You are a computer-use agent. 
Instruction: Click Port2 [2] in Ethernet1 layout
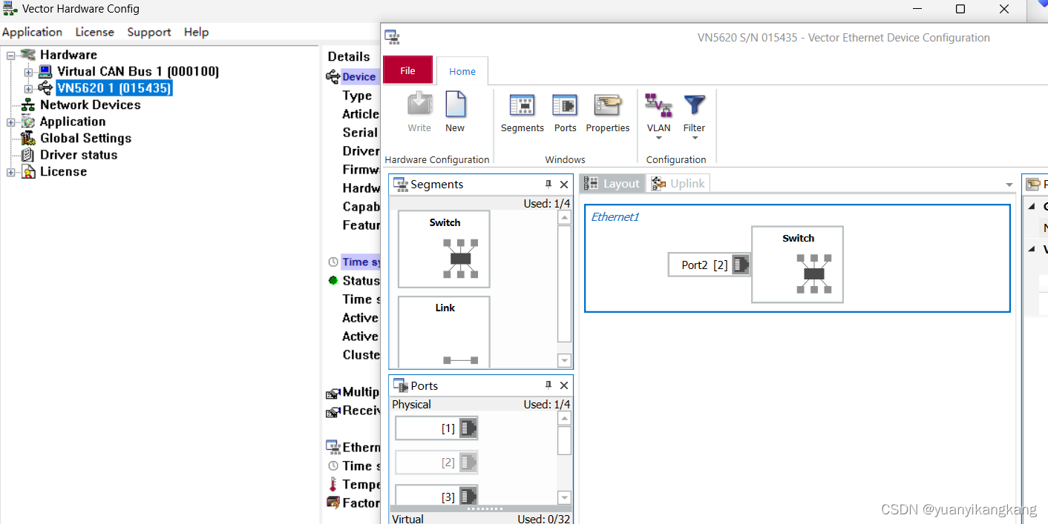point(709,265)
